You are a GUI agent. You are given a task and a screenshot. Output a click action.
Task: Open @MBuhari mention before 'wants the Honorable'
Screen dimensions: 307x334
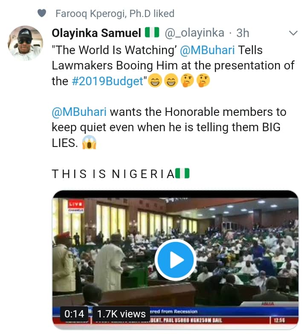(79, 112)
